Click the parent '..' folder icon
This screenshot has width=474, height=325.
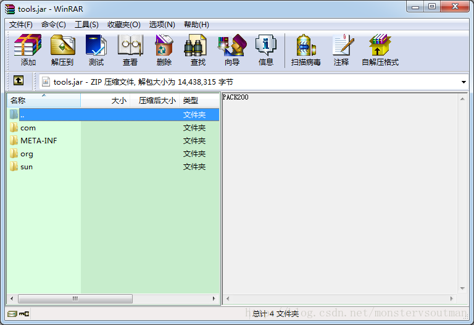(14, 114)
